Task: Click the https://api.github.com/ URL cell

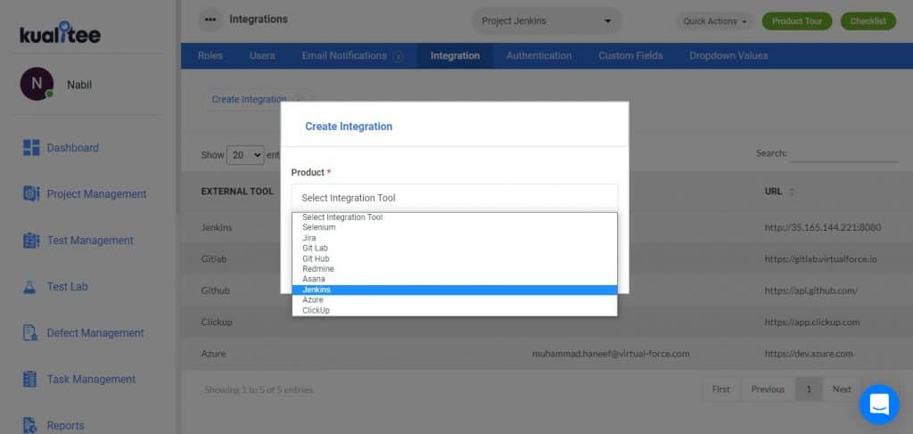Action: tap(811, 291)
